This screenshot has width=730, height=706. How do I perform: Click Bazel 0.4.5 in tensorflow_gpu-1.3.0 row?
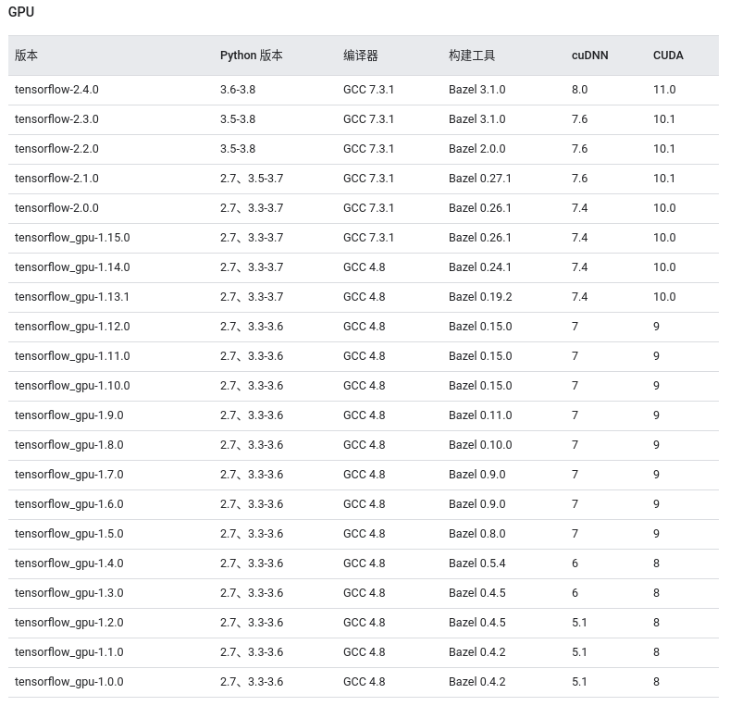coord(477,593)
